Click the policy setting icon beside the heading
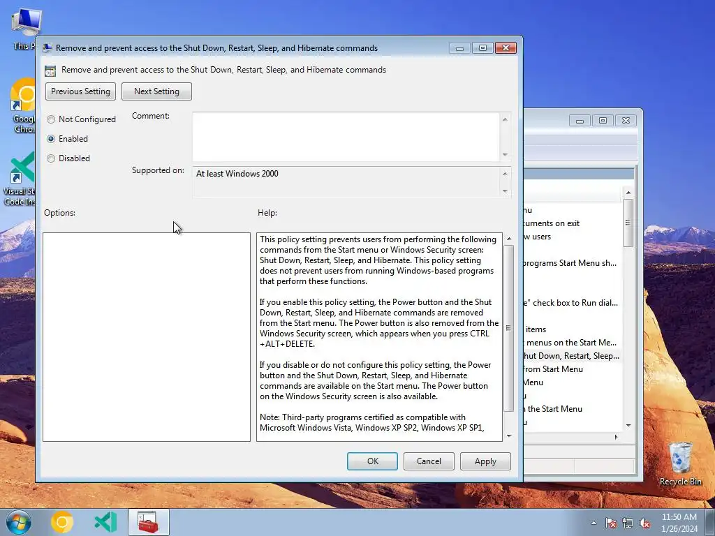The image size is (715, 536). (50, 70)
